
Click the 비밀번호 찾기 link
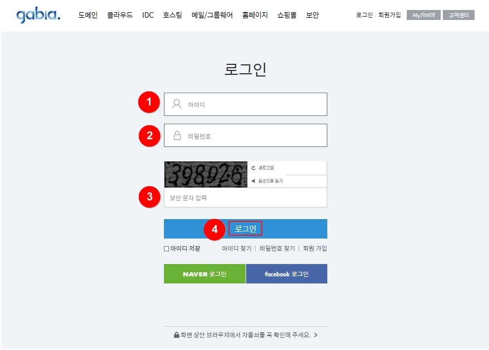coord(277,248)
